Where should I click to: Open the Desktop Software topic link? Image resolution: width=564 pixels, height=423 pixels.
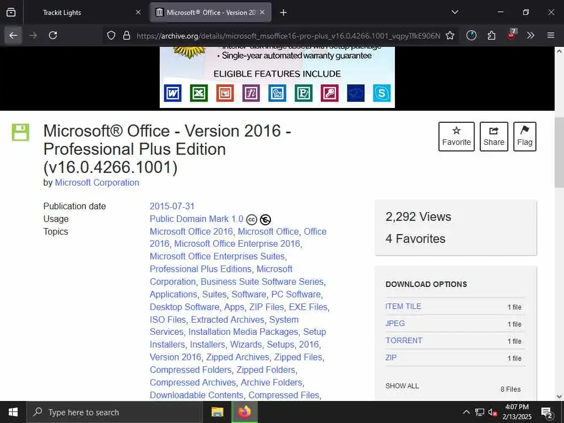[x=184, y=307]
